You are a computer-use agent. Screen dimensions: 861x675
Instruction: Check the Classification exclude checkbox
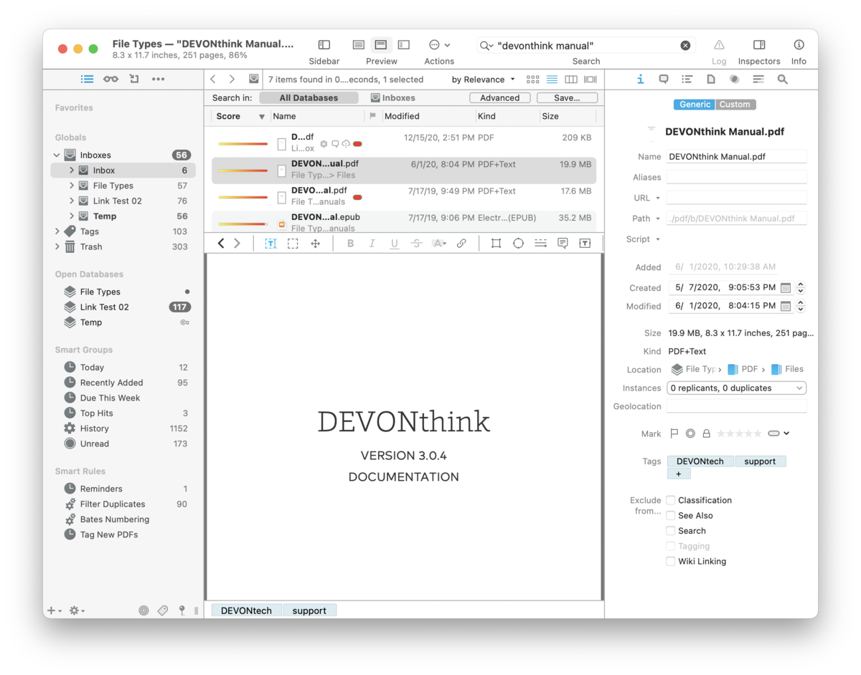tap(670, 500)
